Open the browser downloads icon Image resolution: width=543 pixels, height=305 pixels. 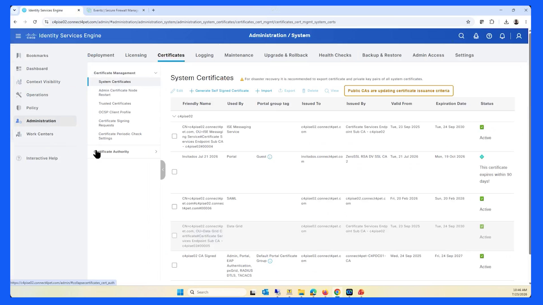[506, 22]
